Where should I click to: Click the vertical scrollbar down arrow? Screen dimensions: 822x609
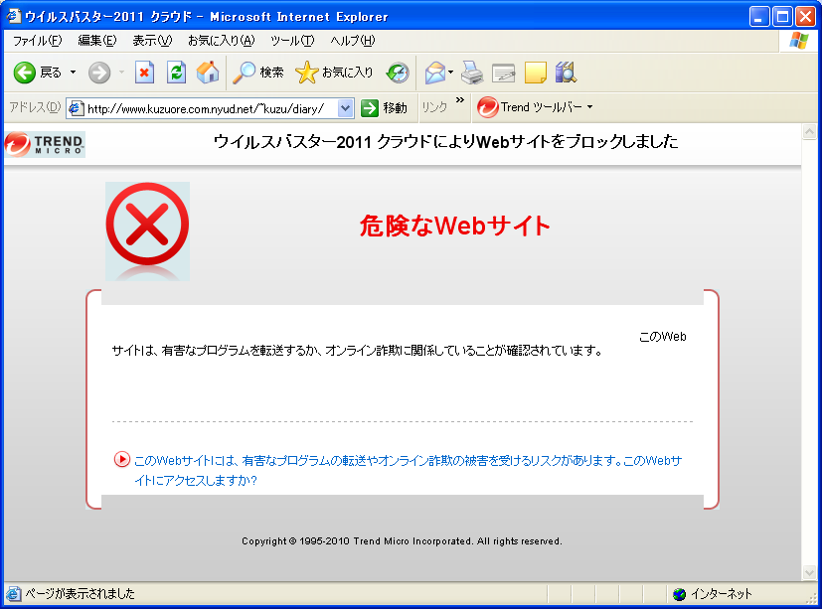809,572
